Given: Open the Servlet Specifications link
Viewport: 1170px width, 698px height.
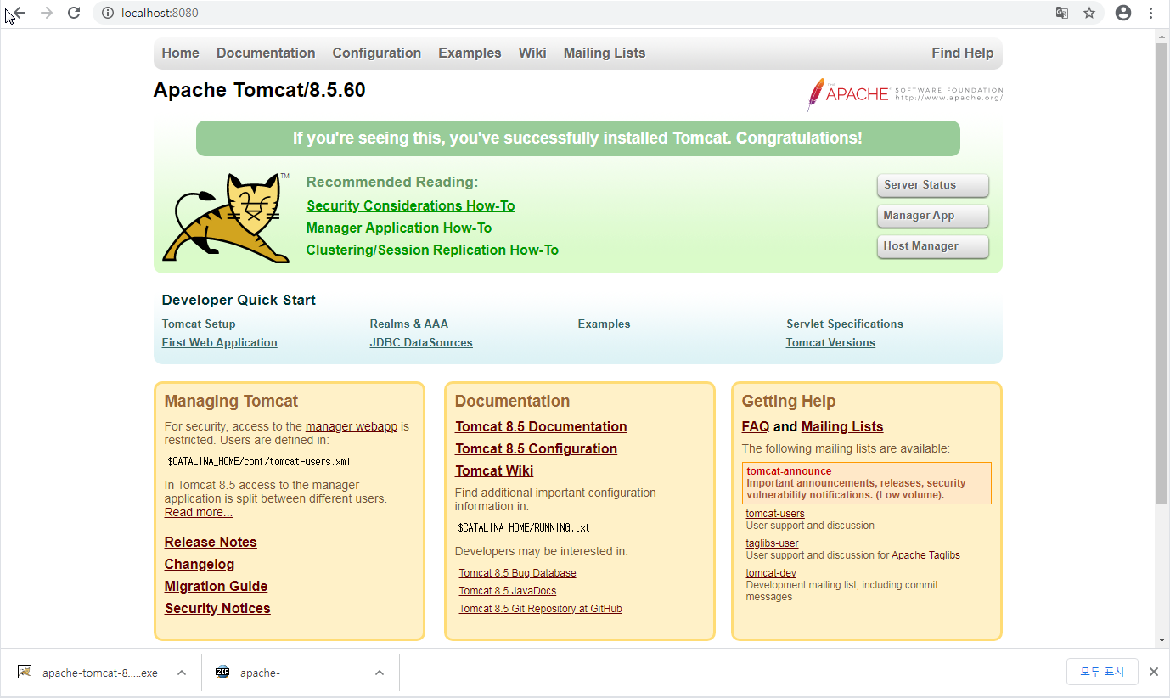Looking at the screenshot, I should pyautogui.click(x=844, y=324).
